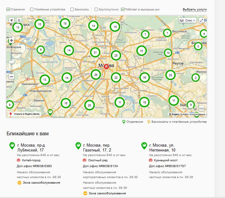Open cluster 9 near Люберцы
The image size is (225, 198).
click(191, 105)
